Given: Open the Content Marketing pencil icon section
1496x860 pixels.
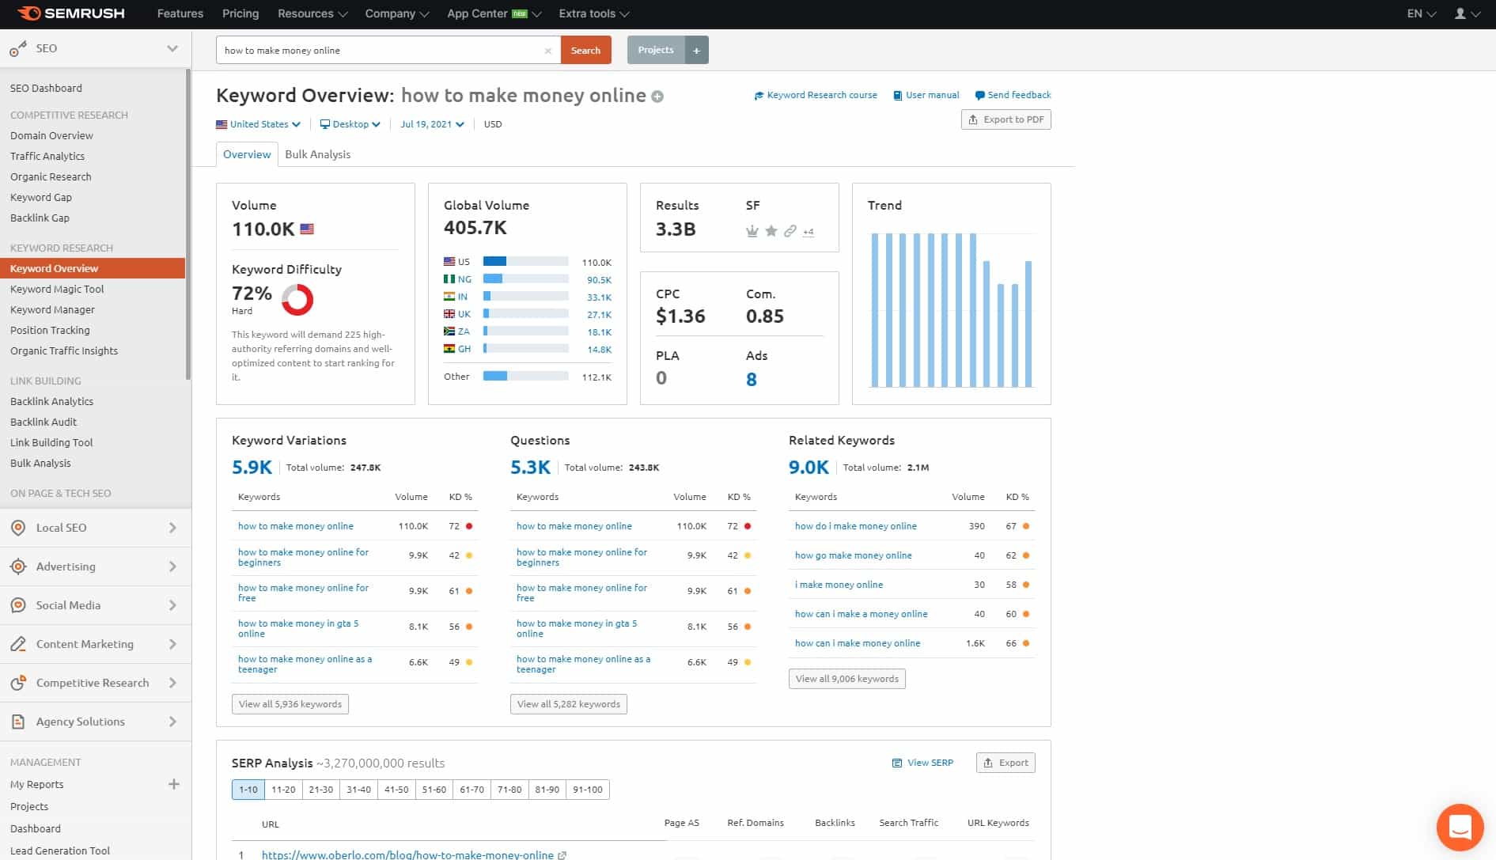Looking at the screenshot, I should [x=18, y=644].
